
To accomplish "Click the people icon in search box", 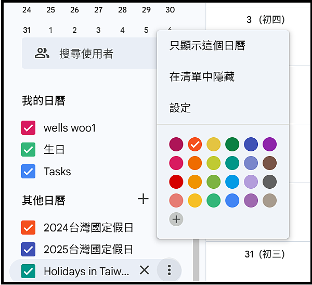I will [42, 54].
